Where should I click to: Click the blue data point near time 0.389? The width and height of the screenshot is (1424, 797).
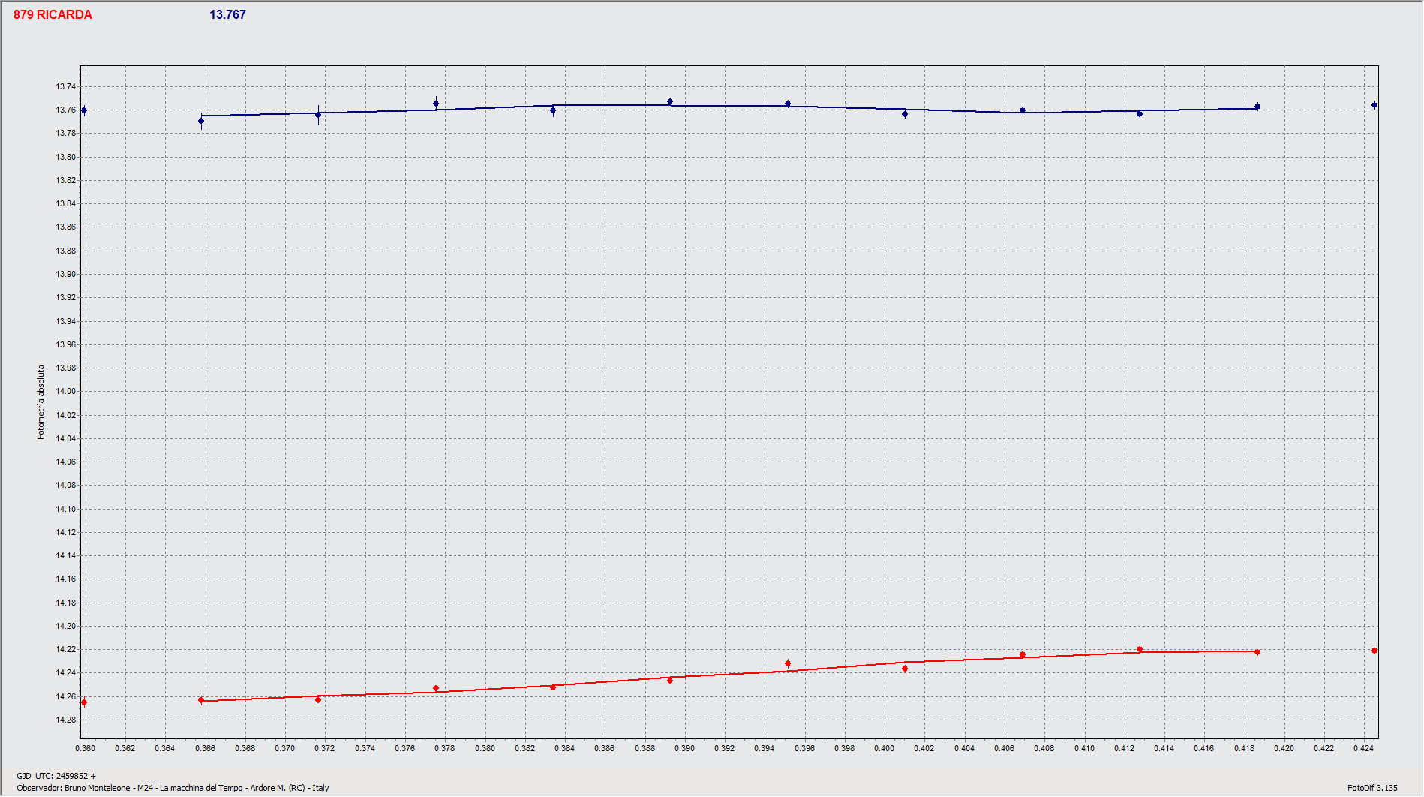click(x=670, y=101)
